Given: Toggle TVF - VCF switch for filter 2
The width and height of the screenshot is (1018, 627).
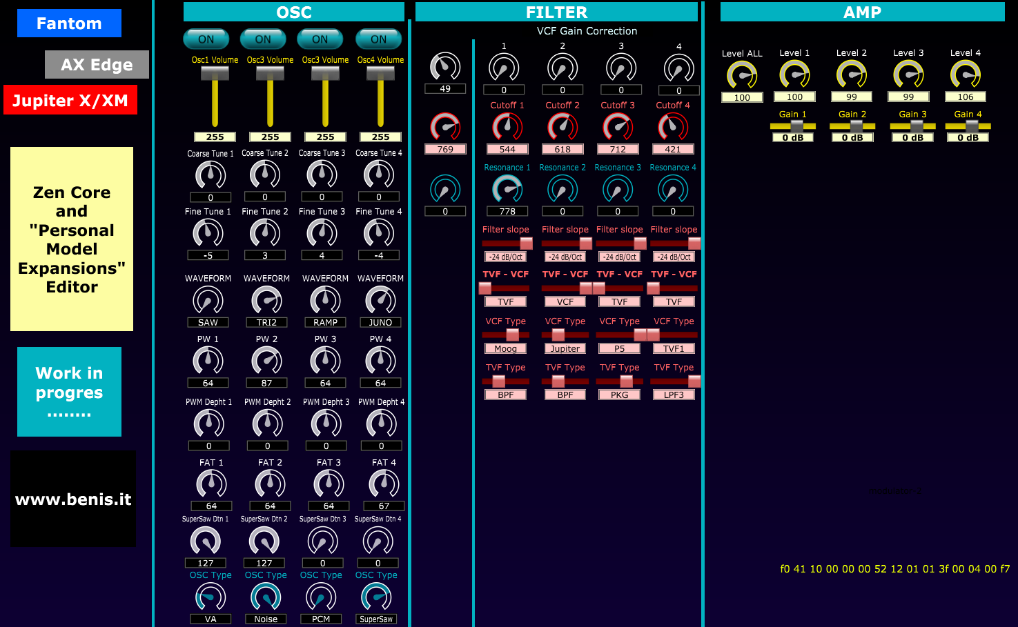Looking at the screenshot, I should (565, 288).
